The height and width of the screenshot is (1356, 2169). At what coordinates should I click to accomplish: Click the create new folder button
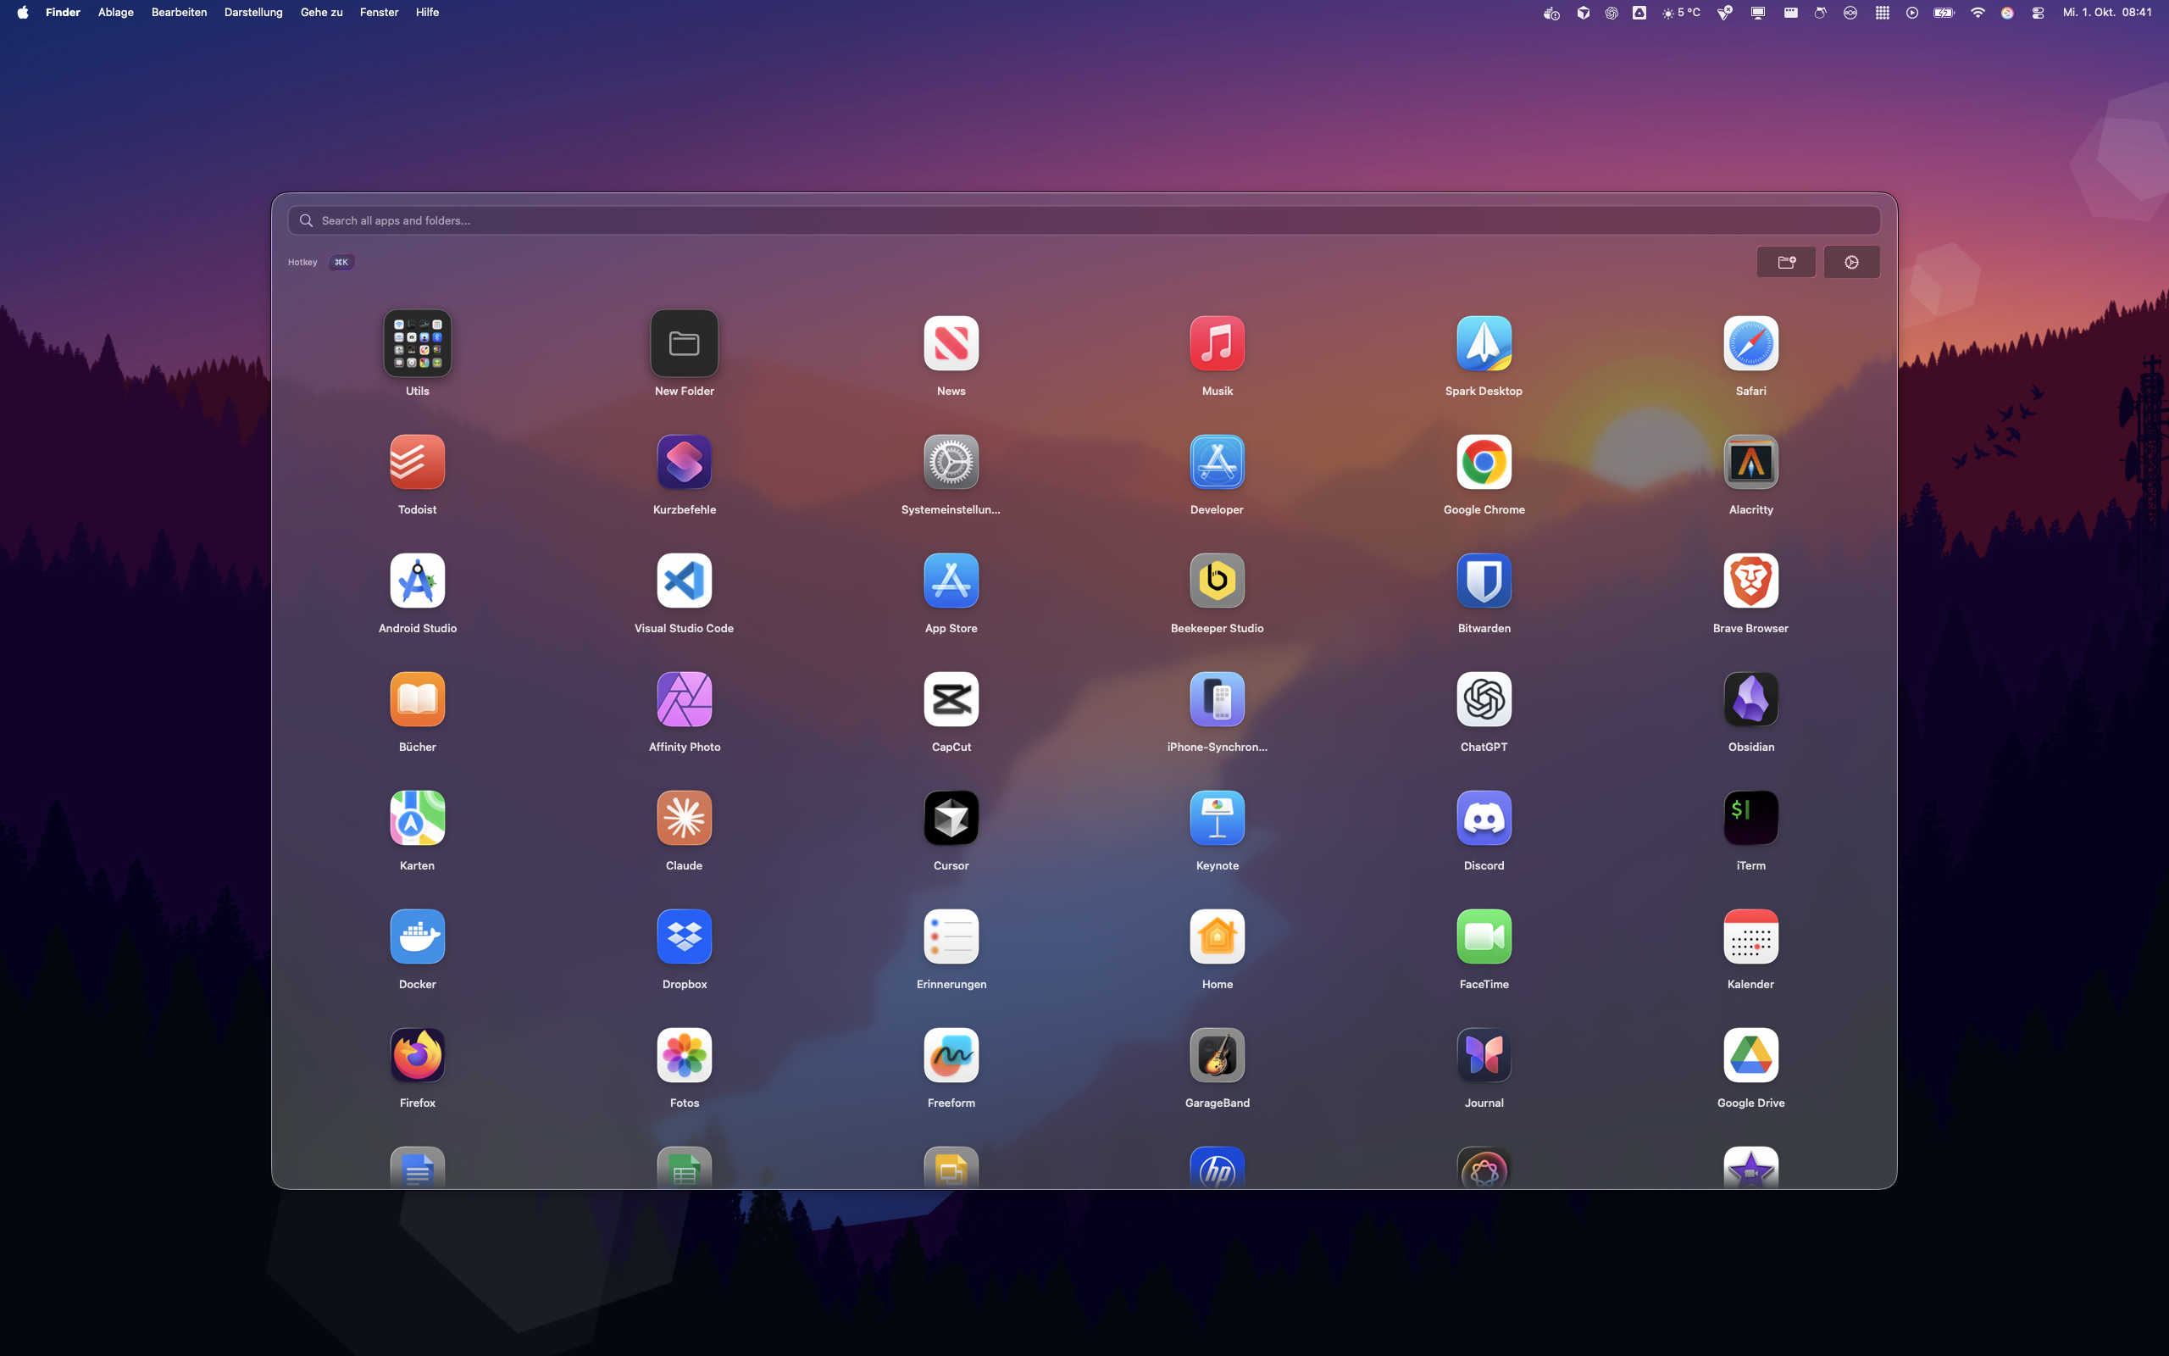(x=1785, y=262)
